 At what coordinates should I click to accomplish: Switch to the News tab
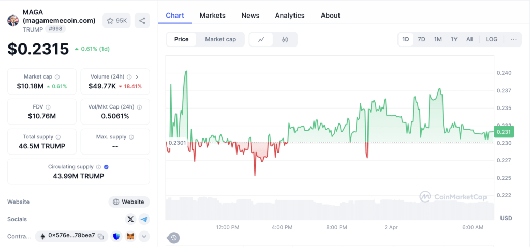point(251,16)
